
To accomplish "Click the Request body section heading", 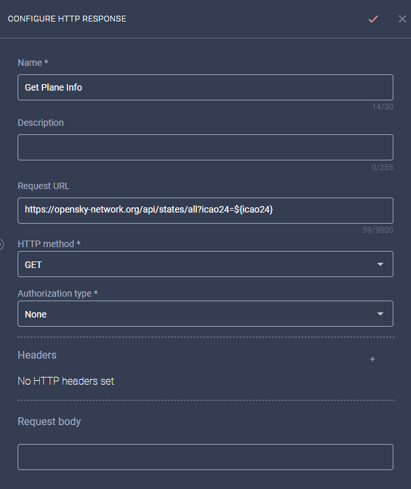I will click(50, 422).
